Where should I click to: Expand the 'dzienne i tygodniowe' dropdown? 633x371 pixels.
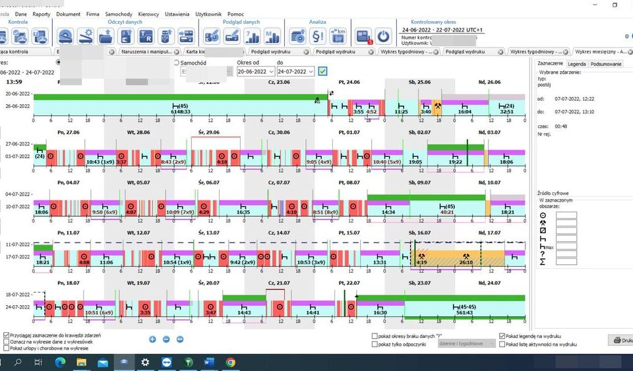(490, 344)
